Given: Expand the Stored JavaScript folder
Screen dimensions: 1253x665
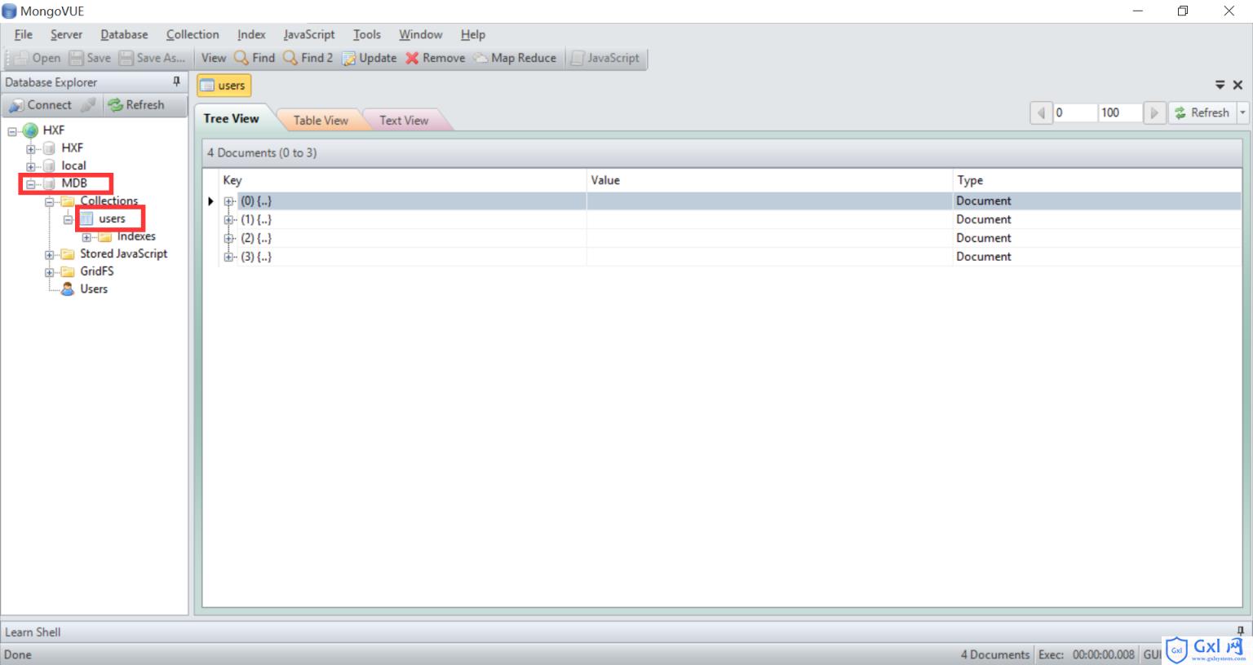Looking at the screenshot, I should click(x=50, y=255).
